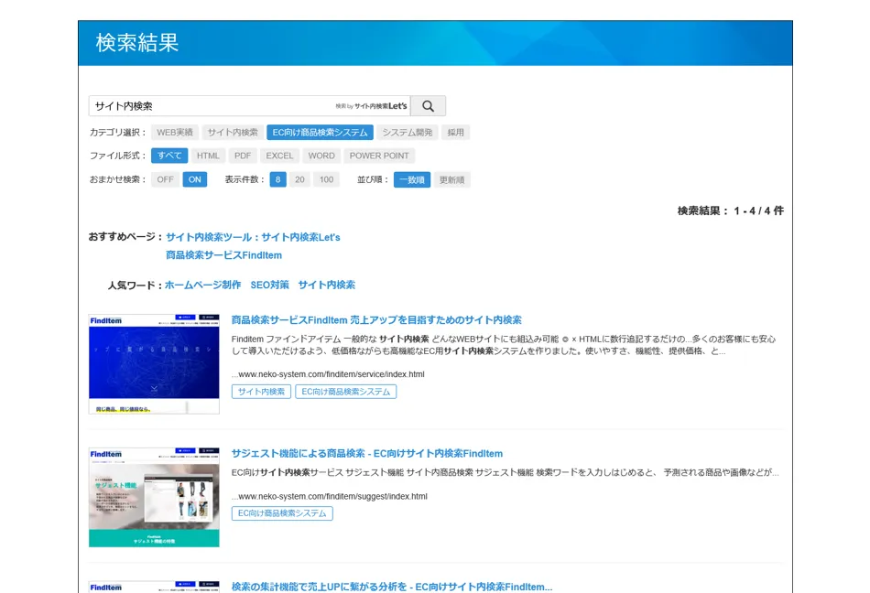Click the magnifying glass search button
Viewport: 870px width, 593px height.
[428, 106]
